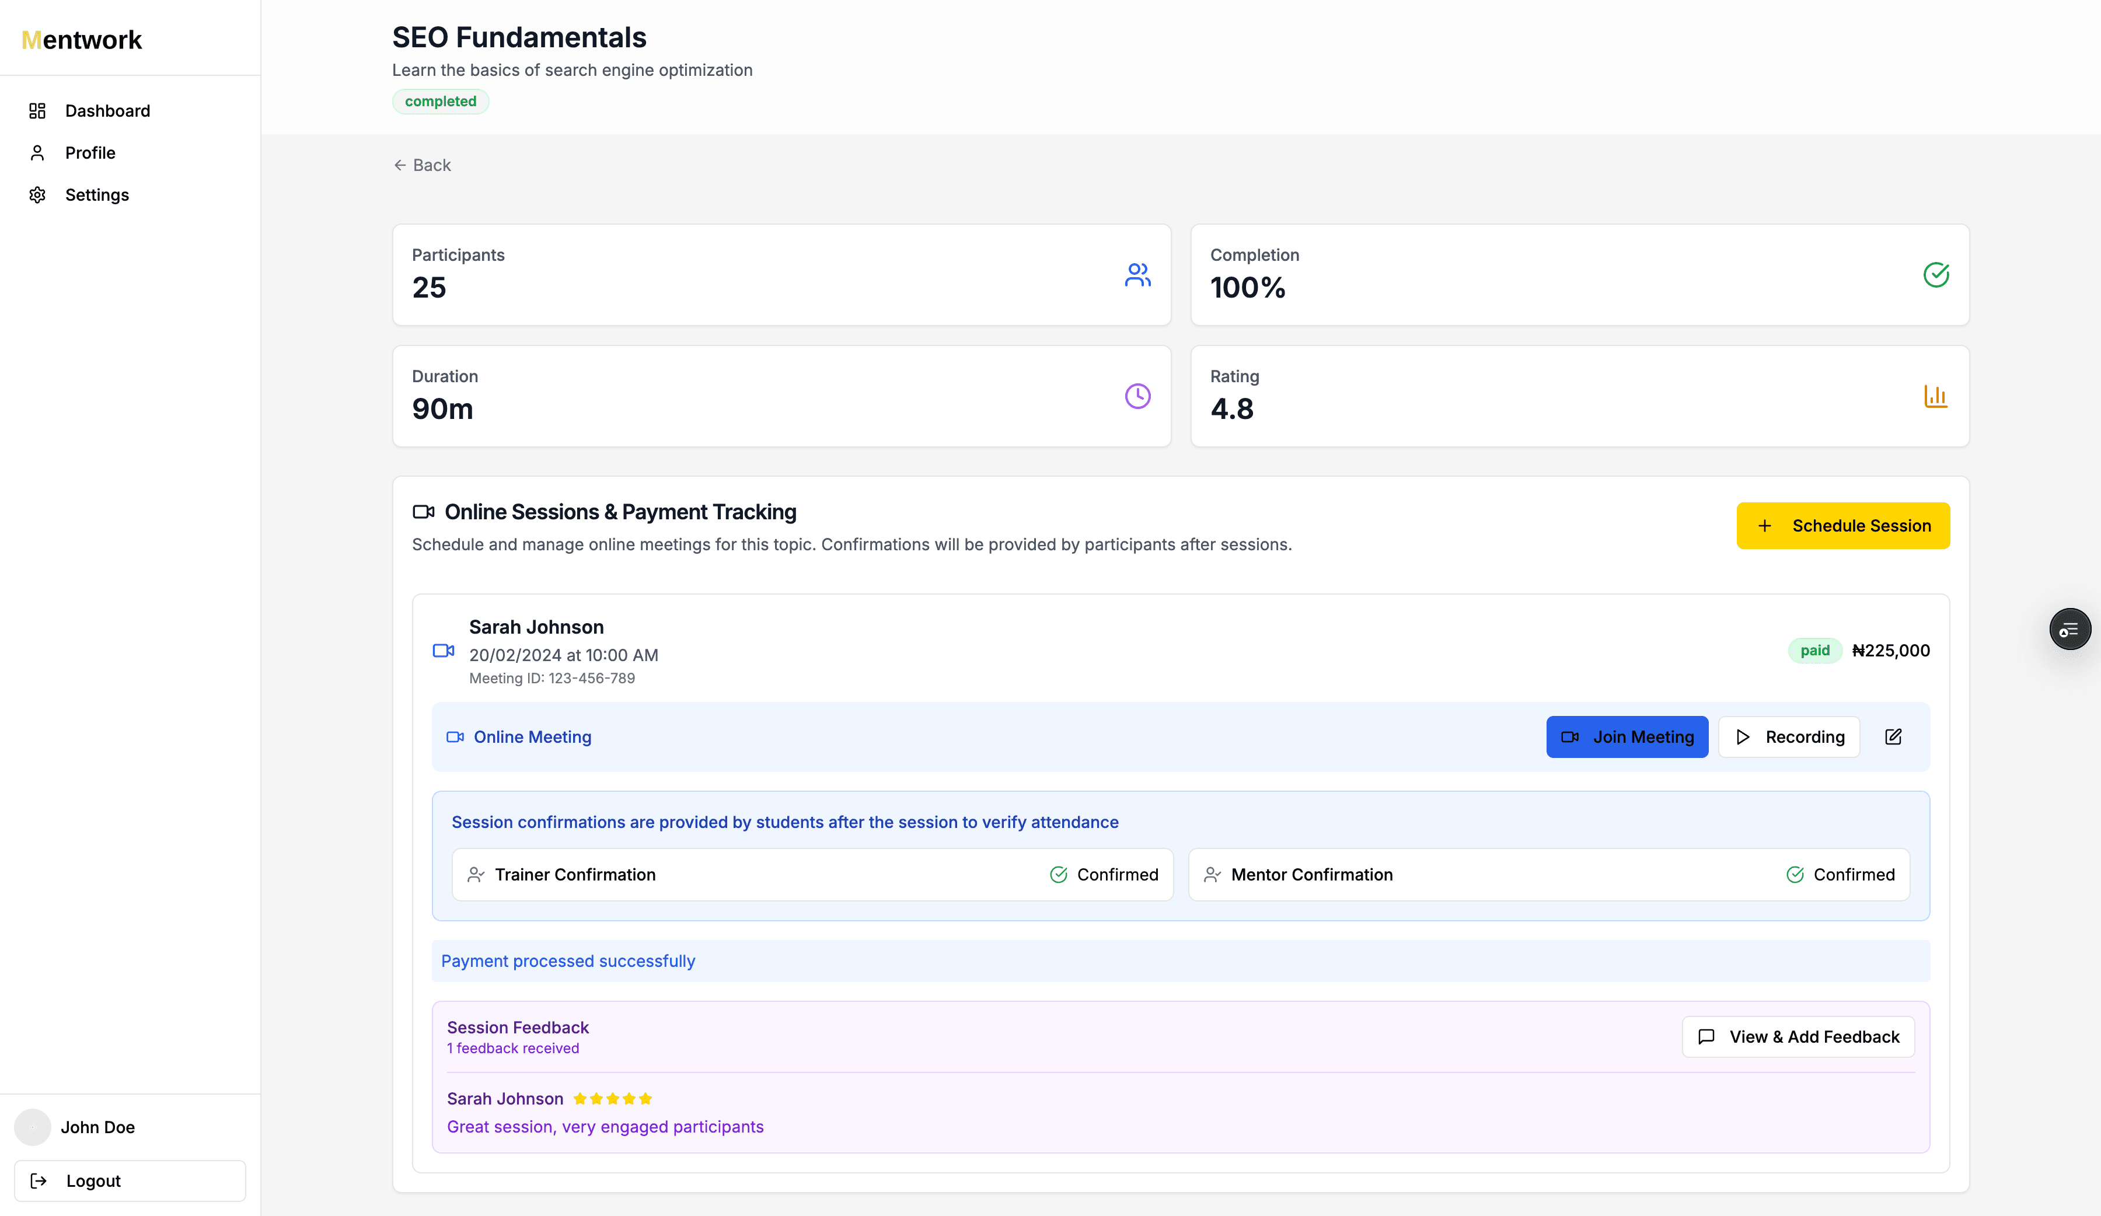The width and height of the screenshot is (2101, 1216).
Task: Play the session Recording
Action: click(1788, 737)
